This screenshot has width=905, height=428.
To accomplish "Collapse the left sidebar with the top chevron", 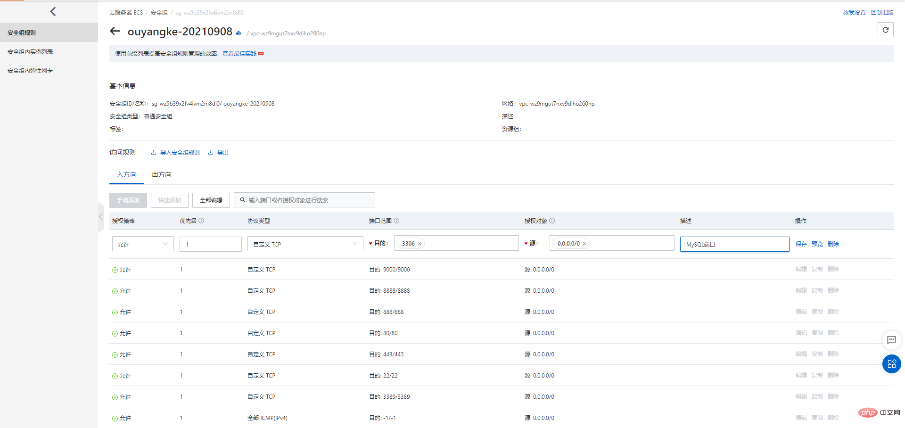I will pos(53,11).
